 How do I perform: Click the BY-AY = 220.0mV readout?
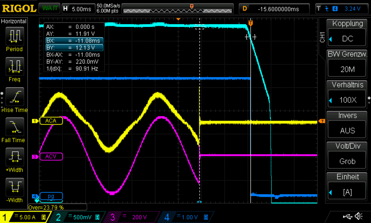coord(74,62)
